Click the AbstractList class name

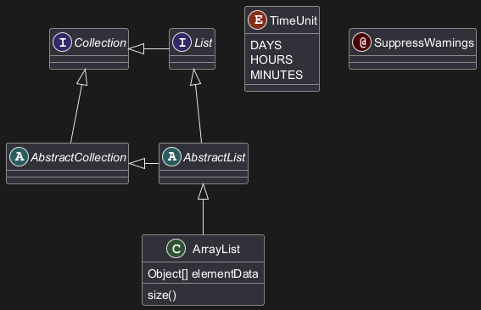point(215,157)
